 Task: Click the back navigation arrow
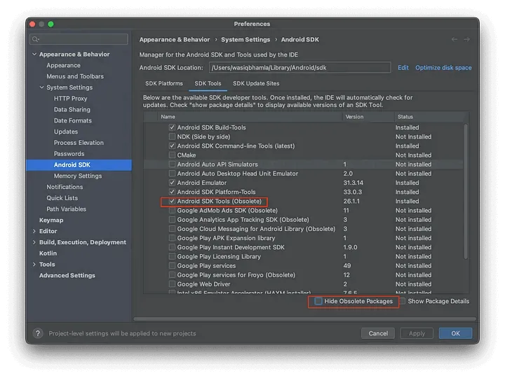[454, 39]
